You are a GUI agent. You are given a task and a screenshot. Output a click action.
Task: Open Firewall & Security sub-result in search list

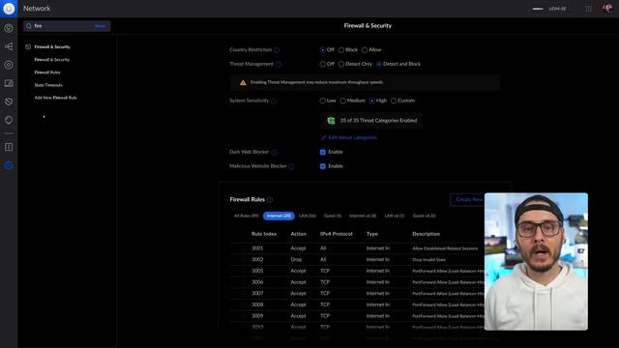[51, 60]
